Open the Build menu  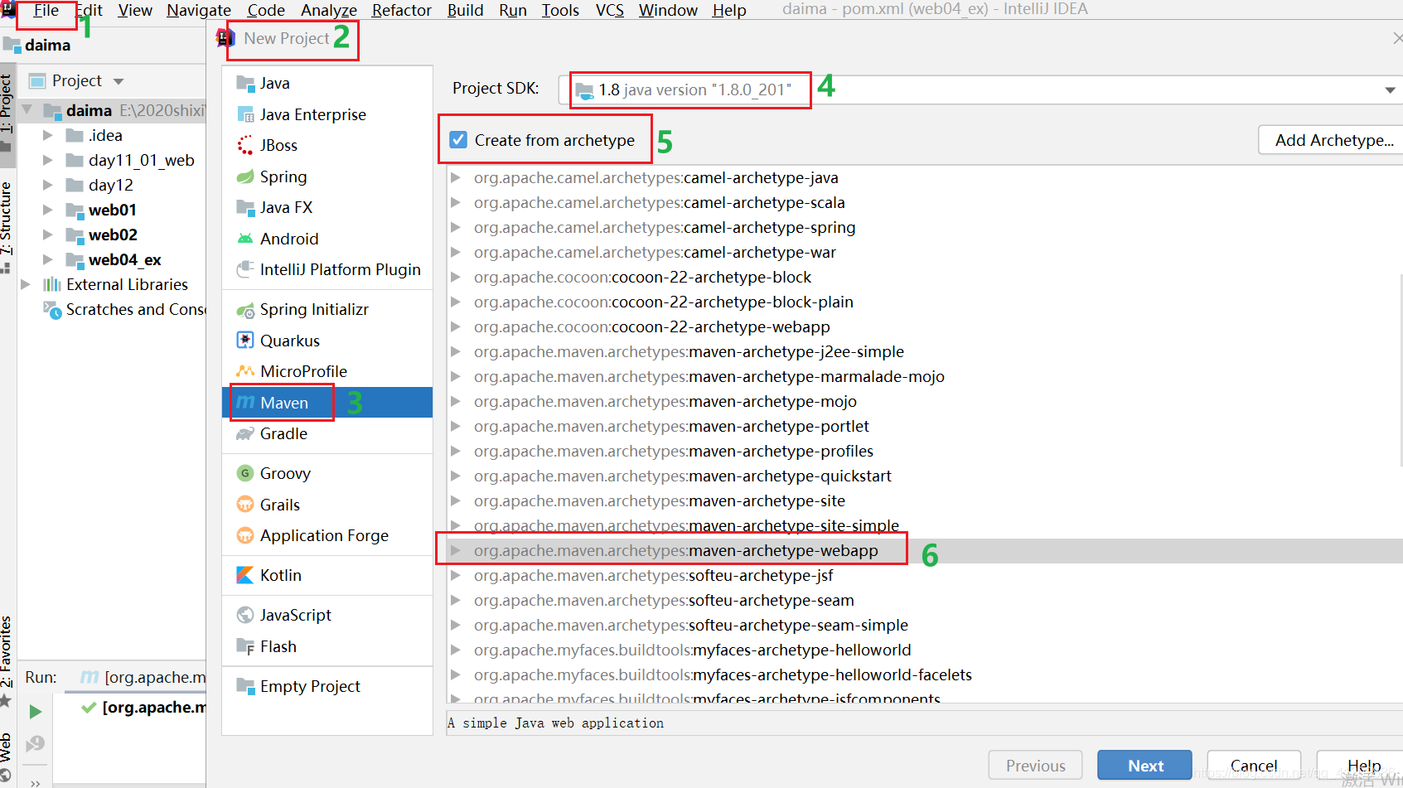click(466, 10)
